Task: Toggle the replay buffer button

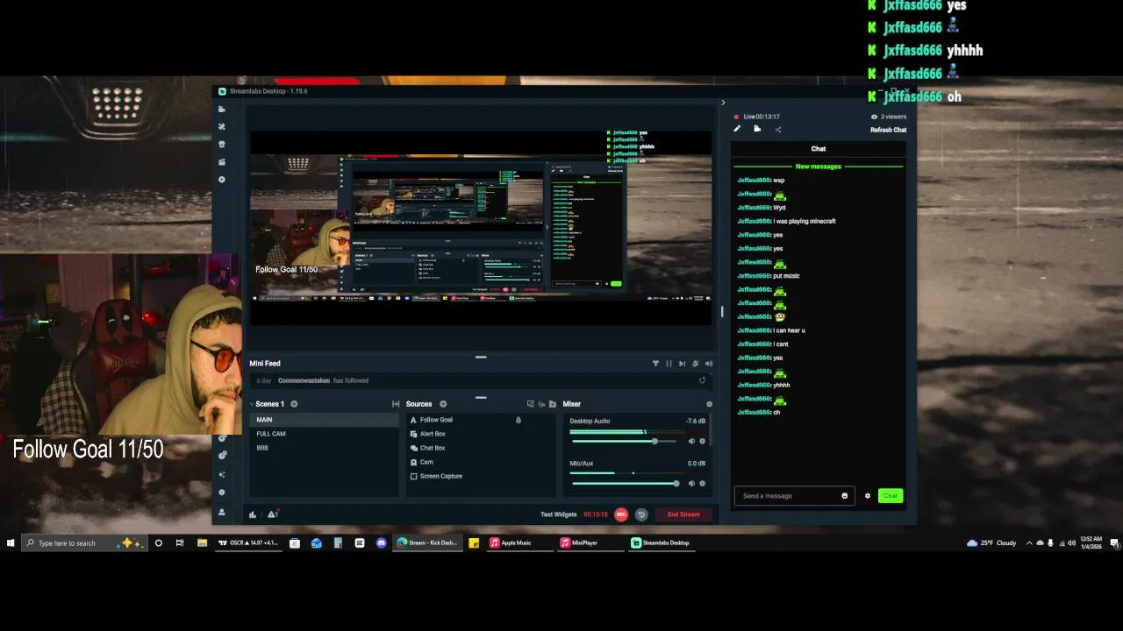Action: point(641,514)
